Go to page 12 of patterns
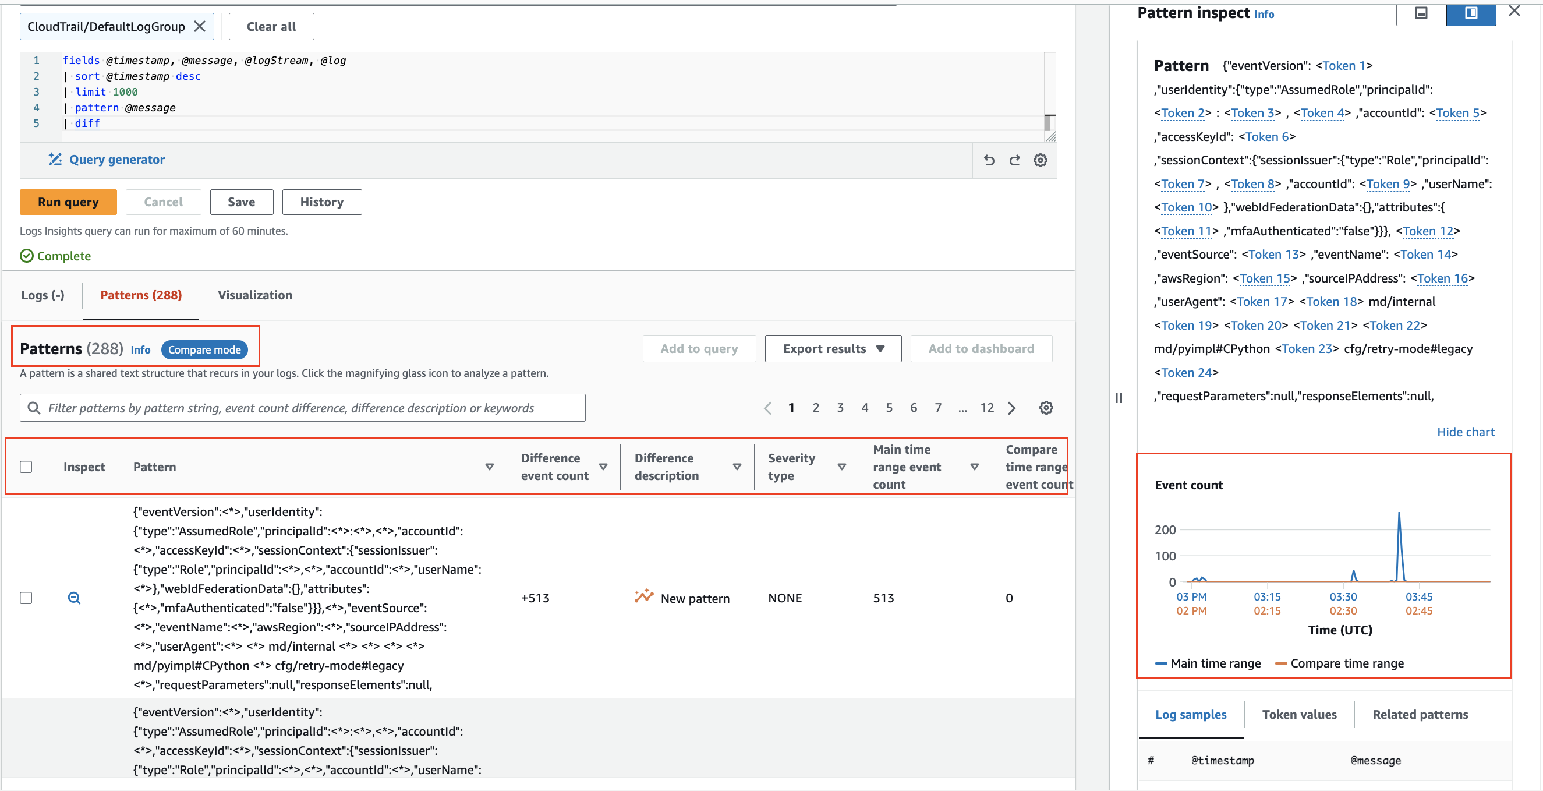Image resolution: width=1543 pixels, height=791 pixels. coord(986,408)
